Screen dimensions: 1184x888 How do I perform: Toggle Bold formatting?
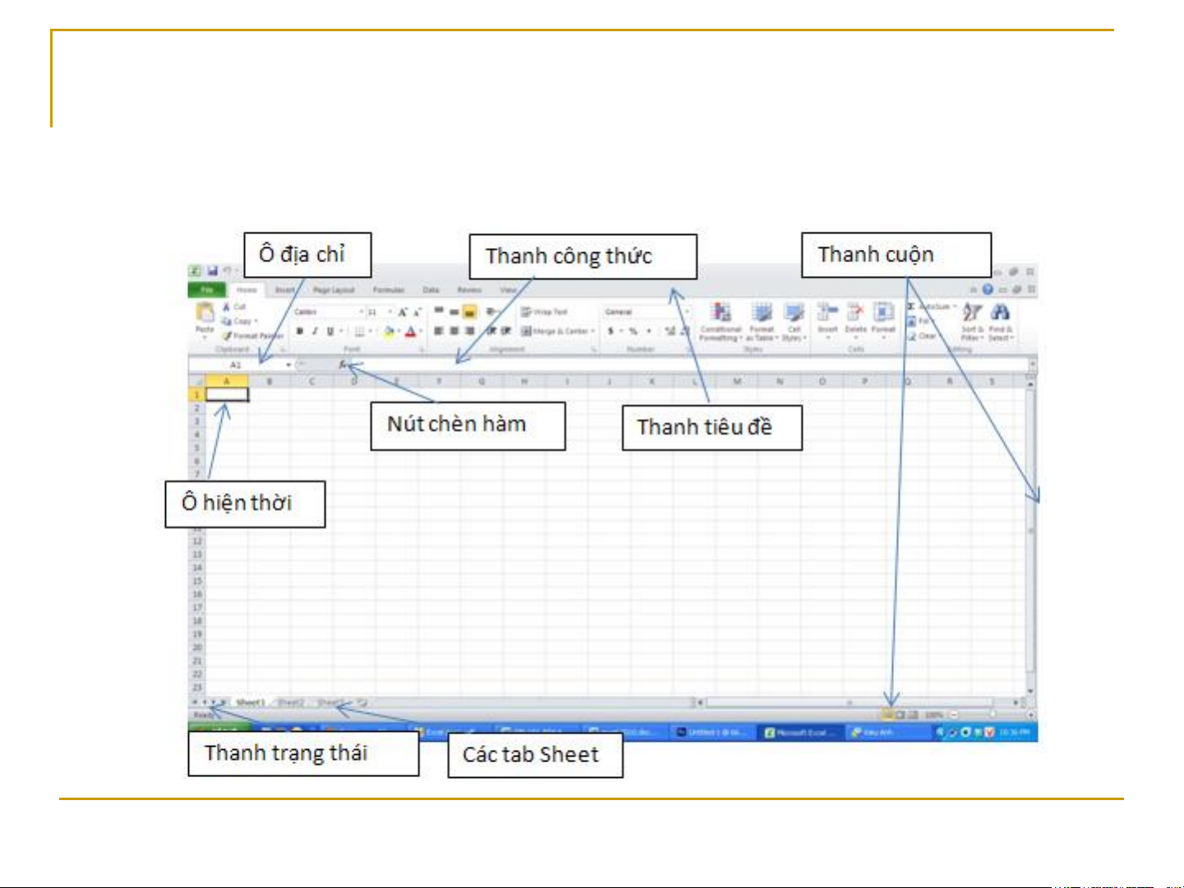[x=300, y=331]
